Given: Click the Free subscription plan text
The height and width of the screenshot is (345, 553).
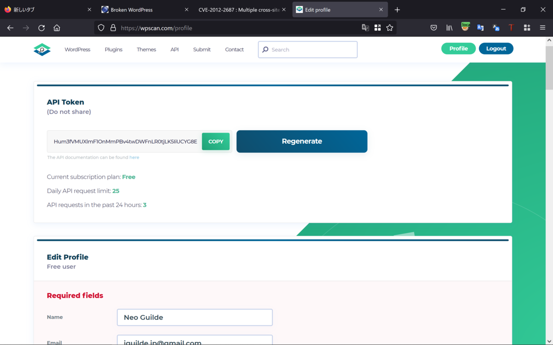Looking at the screenshot, I should coord(129,177).
